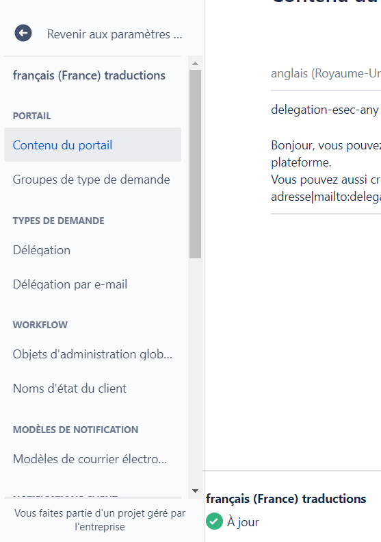Click the sidebar scrollbar up arrow
The width and height of the screenshot is (381, 542).
tap(195, 63)
